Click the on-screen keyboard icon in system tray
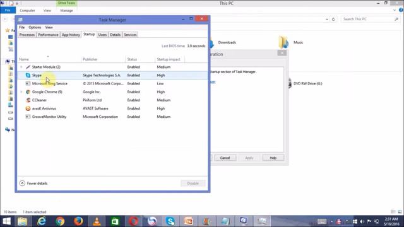The height and width of the screenshot is (227, 404). pos(322,221)
